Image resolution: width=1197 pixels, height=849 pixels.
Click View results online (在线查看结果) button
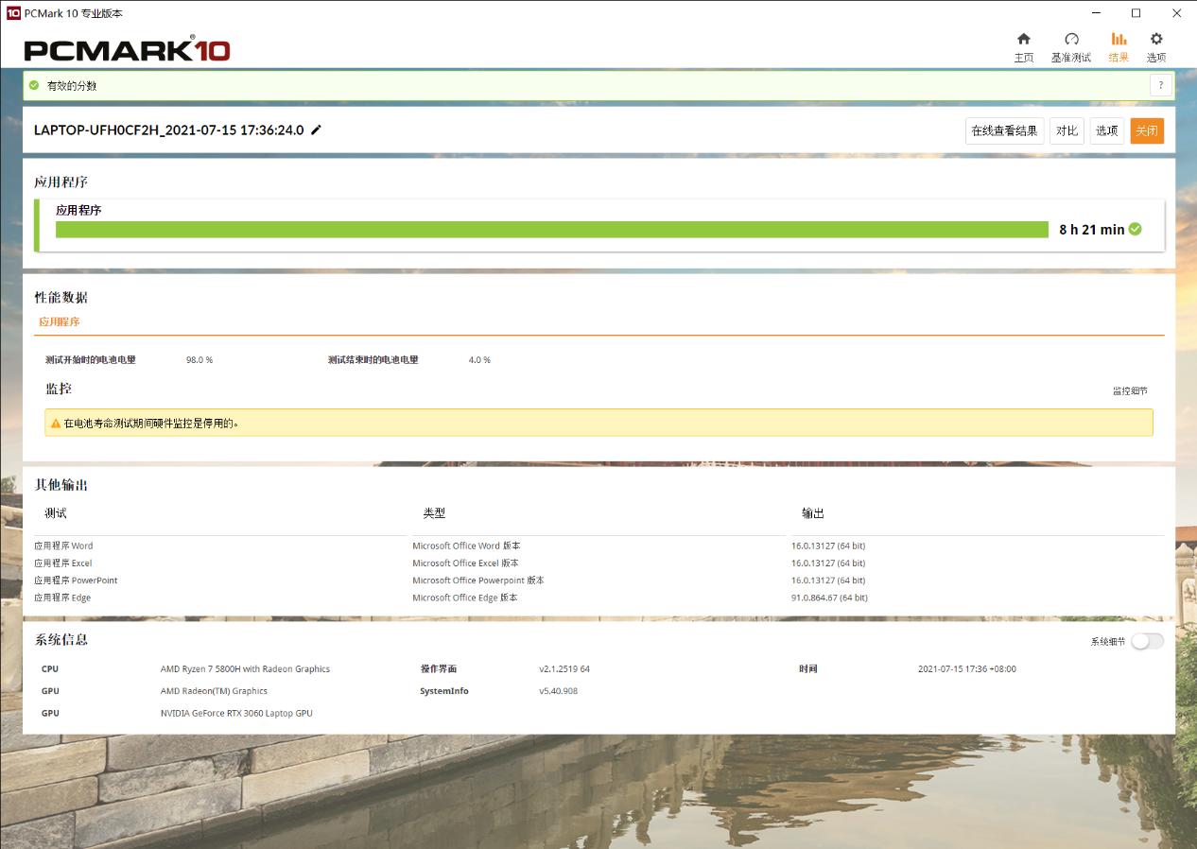pos(1004,131)
